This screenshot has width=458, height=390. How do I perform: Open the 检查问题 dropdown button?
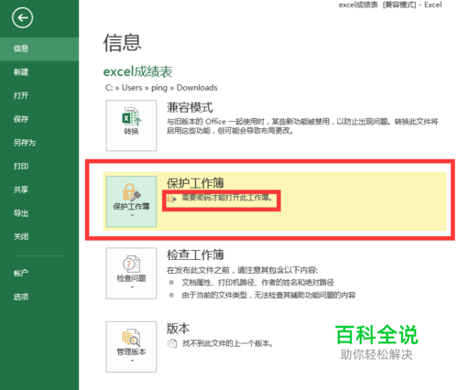coord(131,273)
